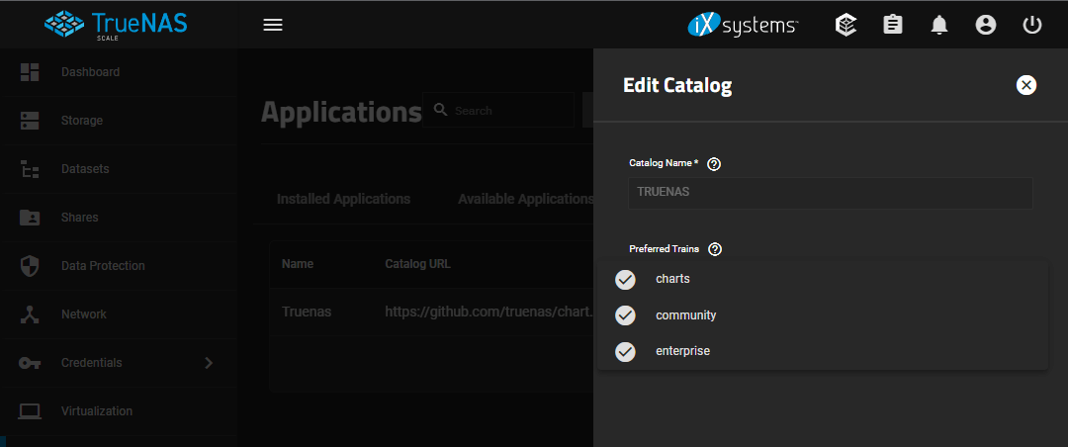Open the hamburger navigation menu
The image size is (1068, 447).
click(x=273, y=25)
